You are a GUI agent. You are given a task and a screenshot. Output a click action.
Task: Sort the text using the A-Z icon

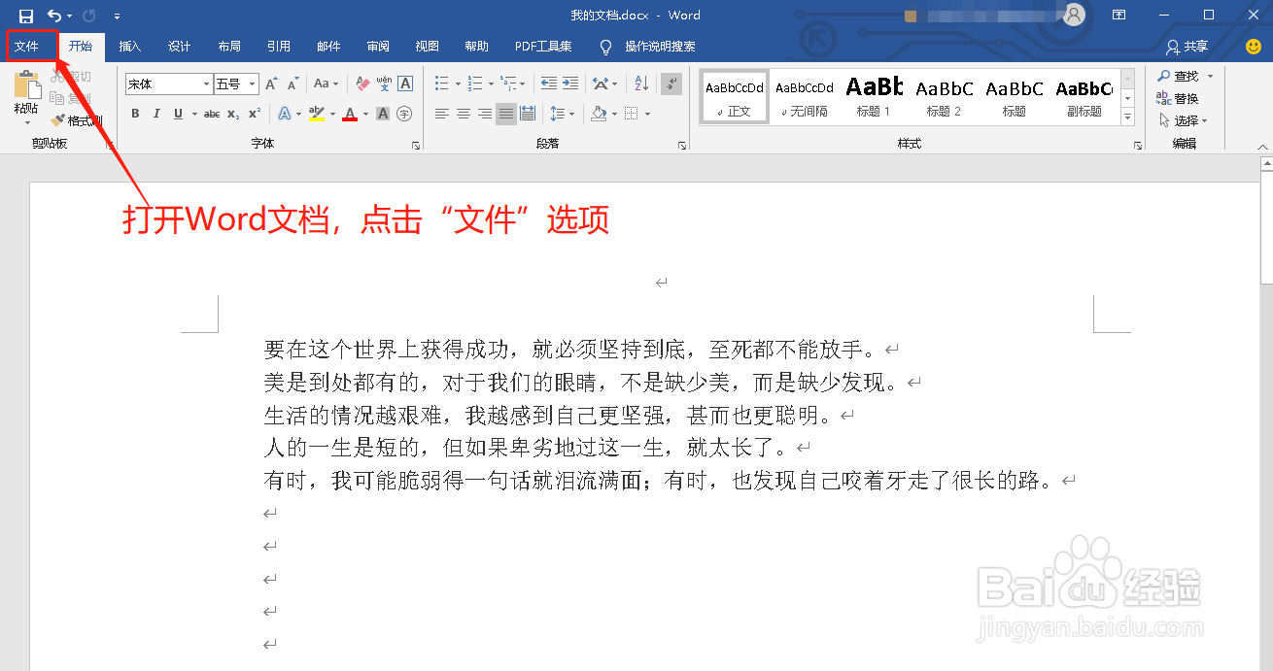tap(641, 83)
